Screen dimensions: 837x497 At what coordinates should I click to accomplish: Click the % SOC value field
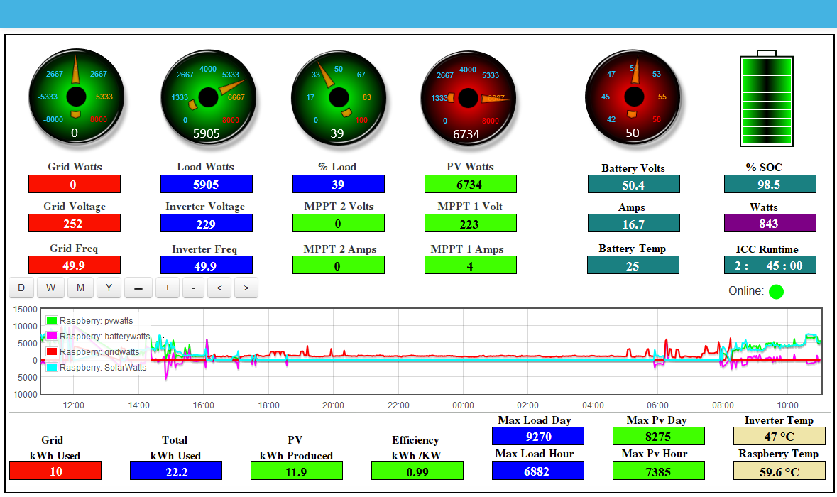click(770, 185)
